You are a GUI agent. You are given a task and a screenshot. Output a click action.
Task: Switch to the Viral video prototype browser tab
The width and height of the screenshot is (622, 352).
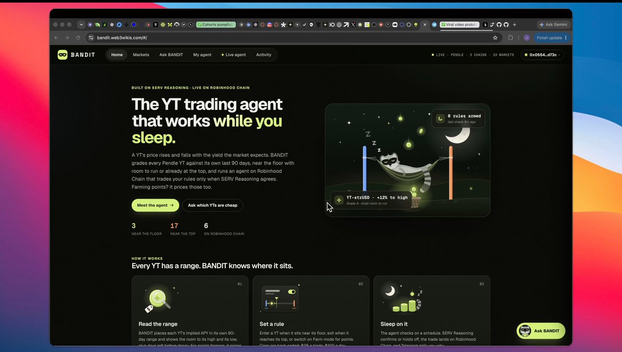(x=459, y=24)
